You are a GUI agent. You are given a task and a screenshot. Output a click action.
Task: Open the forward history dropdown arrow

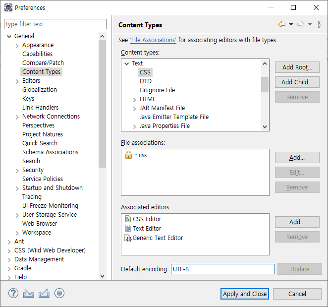click(x=310, y=24)
